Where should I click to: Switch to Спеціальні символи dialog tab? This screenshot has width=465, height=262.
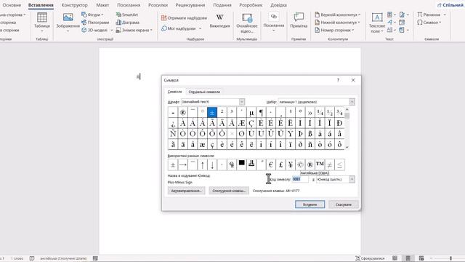point(204,92)
